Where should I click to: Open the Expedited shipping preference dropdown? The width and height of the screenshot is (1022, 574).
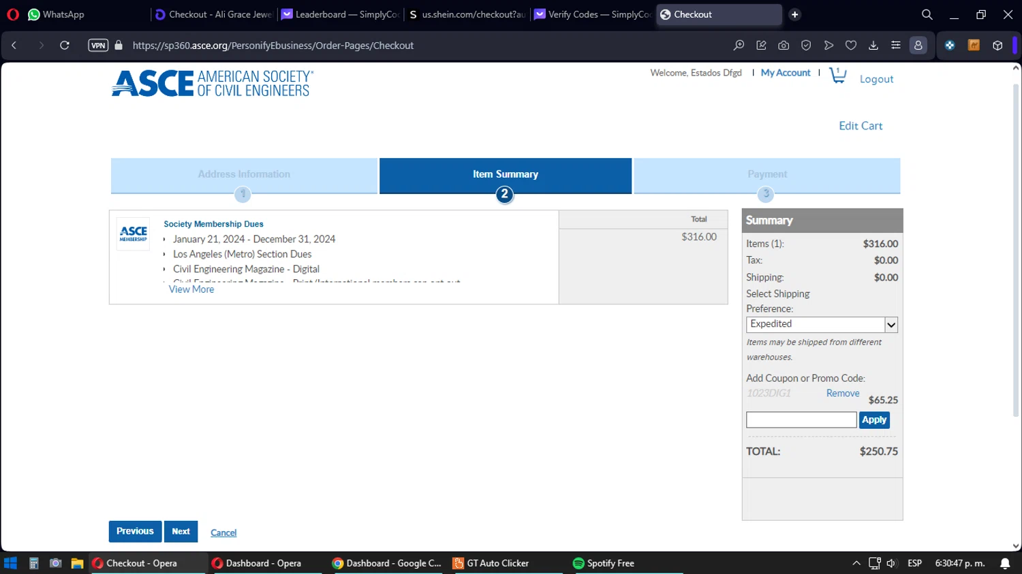coord(822,325)
